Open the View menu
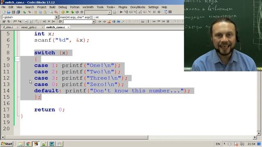 (x=19, y=7)
